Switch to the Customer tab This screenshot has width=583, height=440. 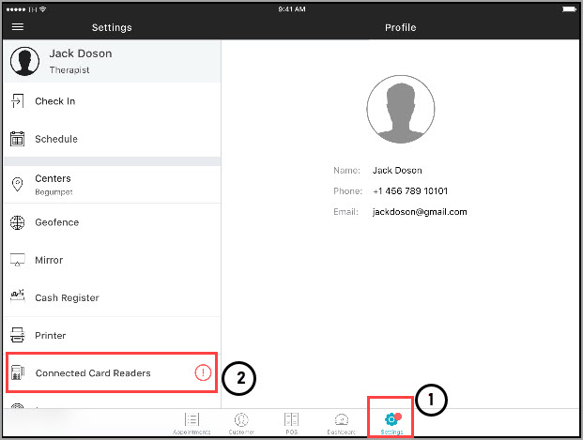tap(241, 424)
